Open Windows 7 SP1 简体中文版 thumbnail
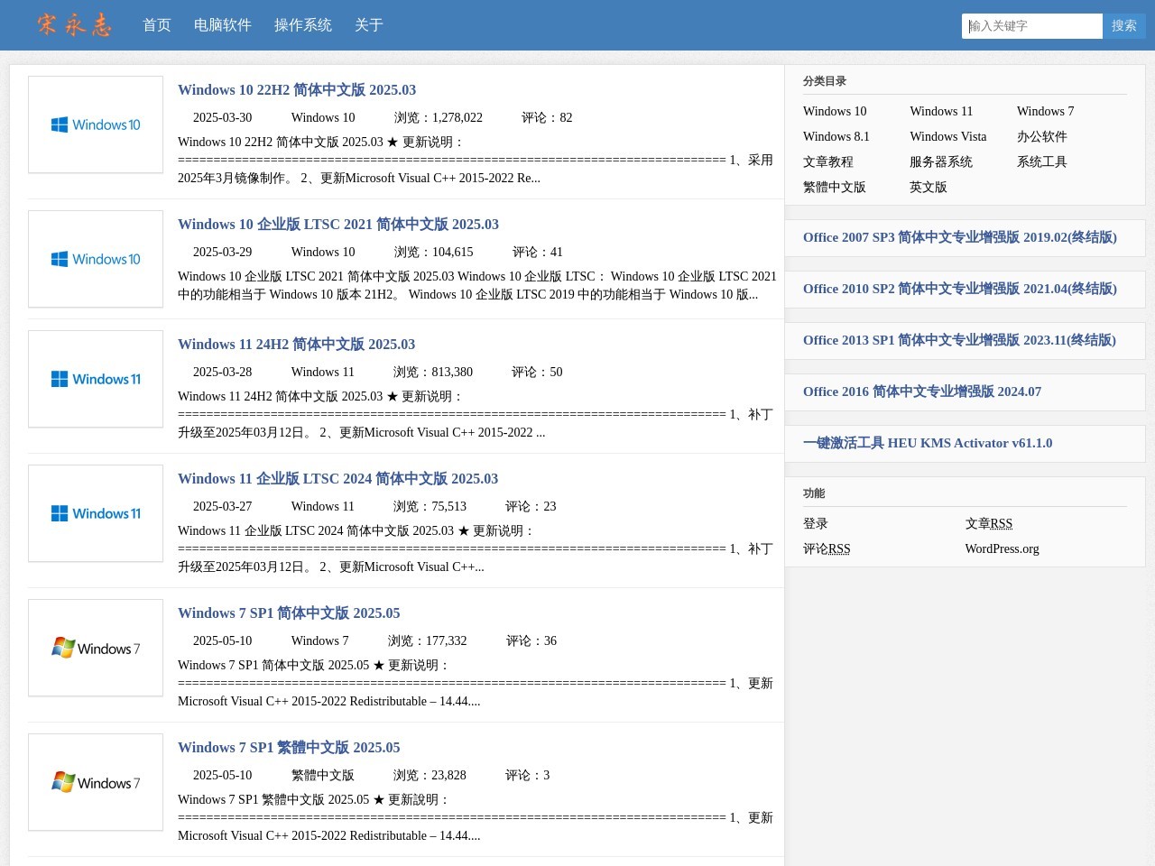 click(x=96, y=648)
